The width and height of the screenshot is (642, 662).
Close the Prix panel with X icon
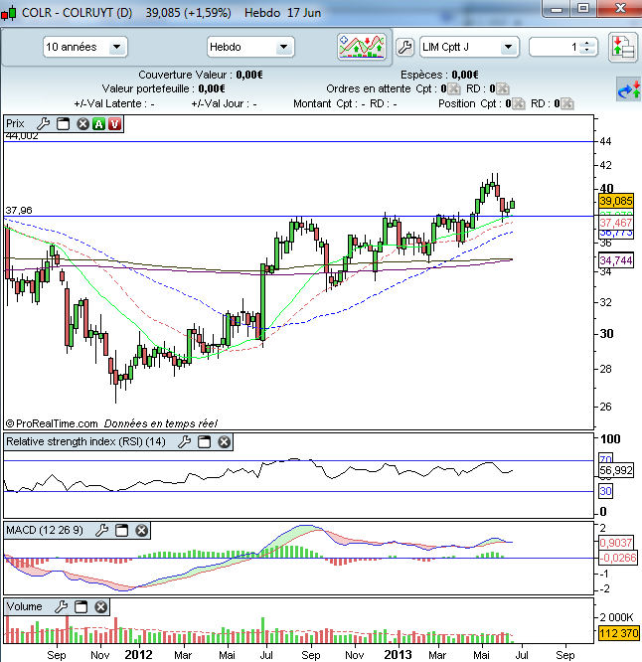click(82, 124)
